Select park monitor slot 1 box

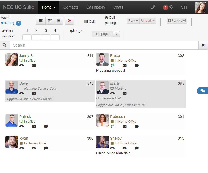27,37
